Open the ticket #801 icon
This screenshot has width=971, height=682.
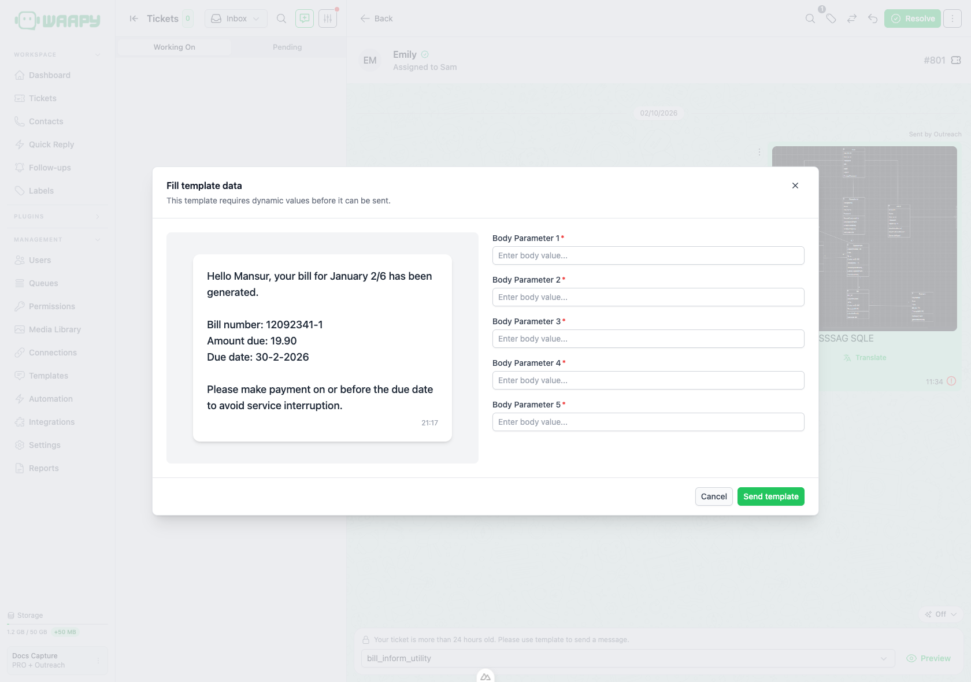pyautogui.click(x=956, y=60)
